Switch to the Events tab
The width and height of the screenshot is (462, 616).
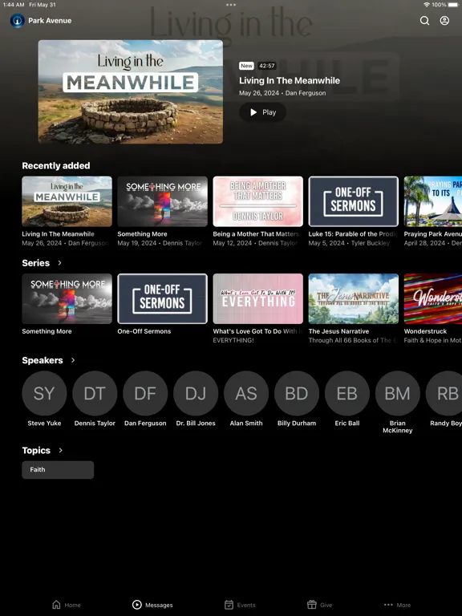pos(240,605)
